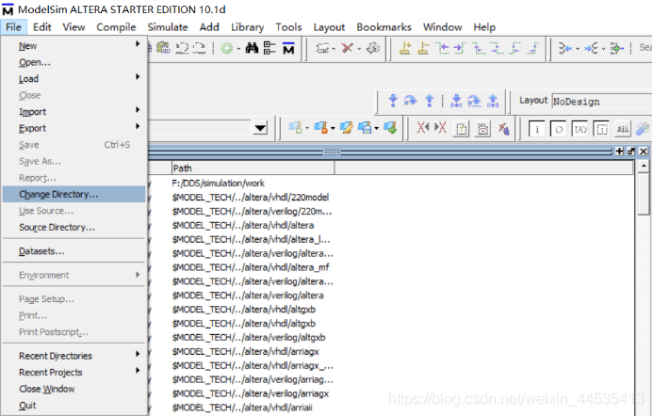Expand the Load submenu

[x=138, y=77]
